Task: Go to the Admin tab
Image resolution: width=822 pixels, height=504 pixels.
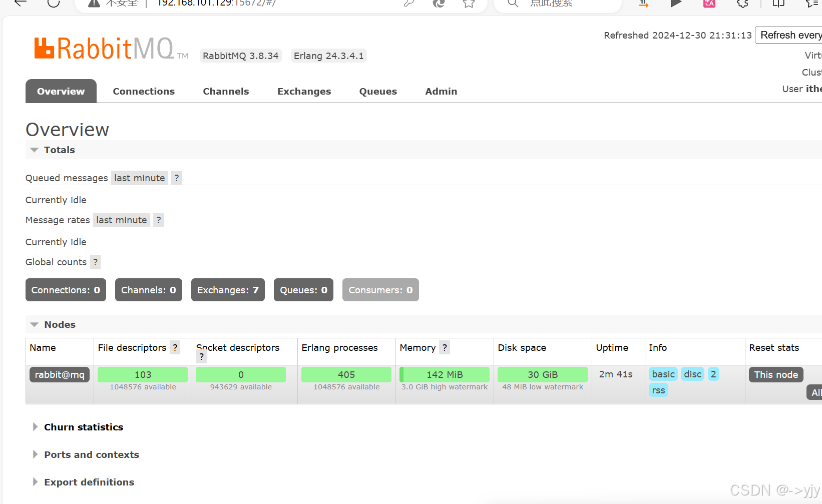Action: point(441,91)
